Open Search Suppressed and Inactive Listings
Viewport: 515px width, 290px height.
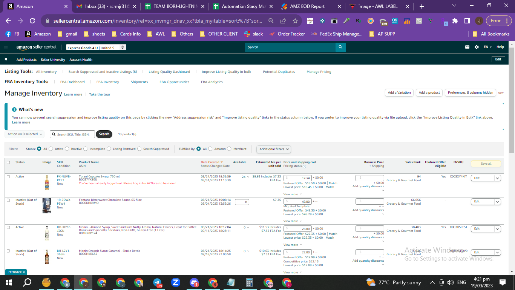point(103,72)
